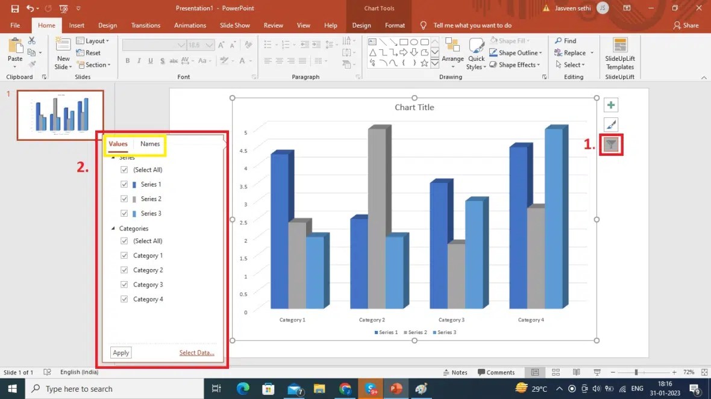Select the slide 1 thumbnail
711x399 pixels.
60,113
